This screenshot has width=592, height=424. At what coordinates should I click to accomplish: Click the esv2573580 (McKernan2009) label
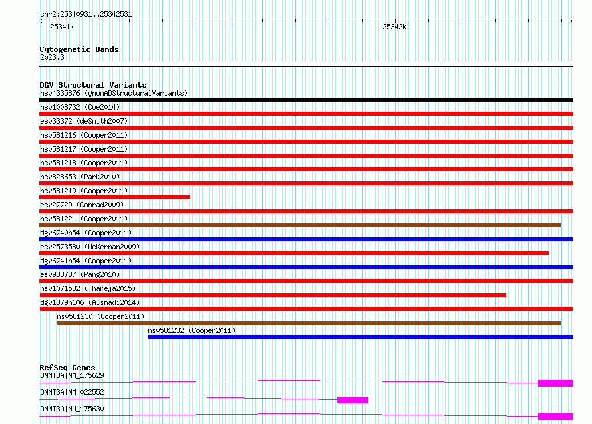[90, 247]
